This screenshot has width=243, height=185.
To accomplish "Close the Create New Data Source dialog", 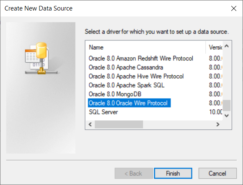I will [234, 8].
